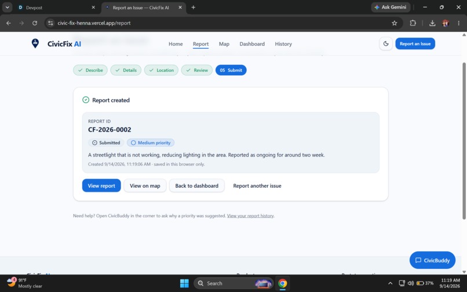Bookmark this page with star icon
467x292 pixels.
(395, 23)
